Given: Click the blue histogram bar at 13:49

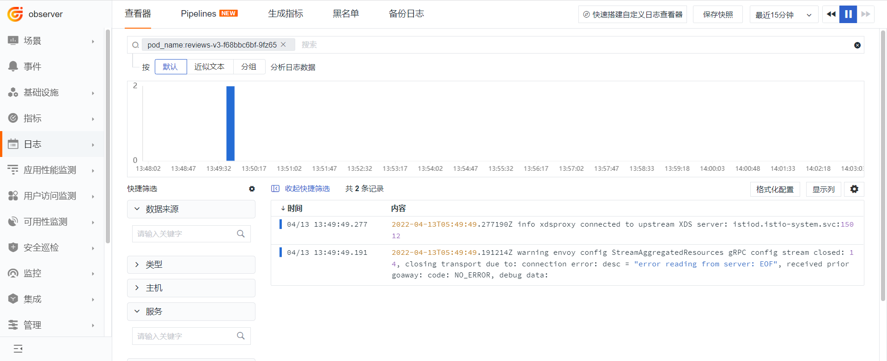Looking at the screenshot, I should pos(230,123).
